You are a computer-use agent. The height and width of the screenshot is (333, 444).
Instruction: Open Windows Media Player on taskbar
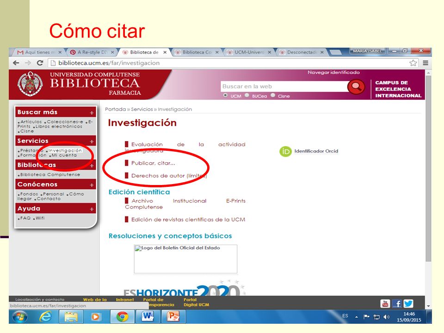95,316
